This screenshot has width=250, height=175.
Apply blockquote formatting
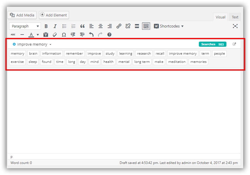pyautogui.click(x=82, y=26)
